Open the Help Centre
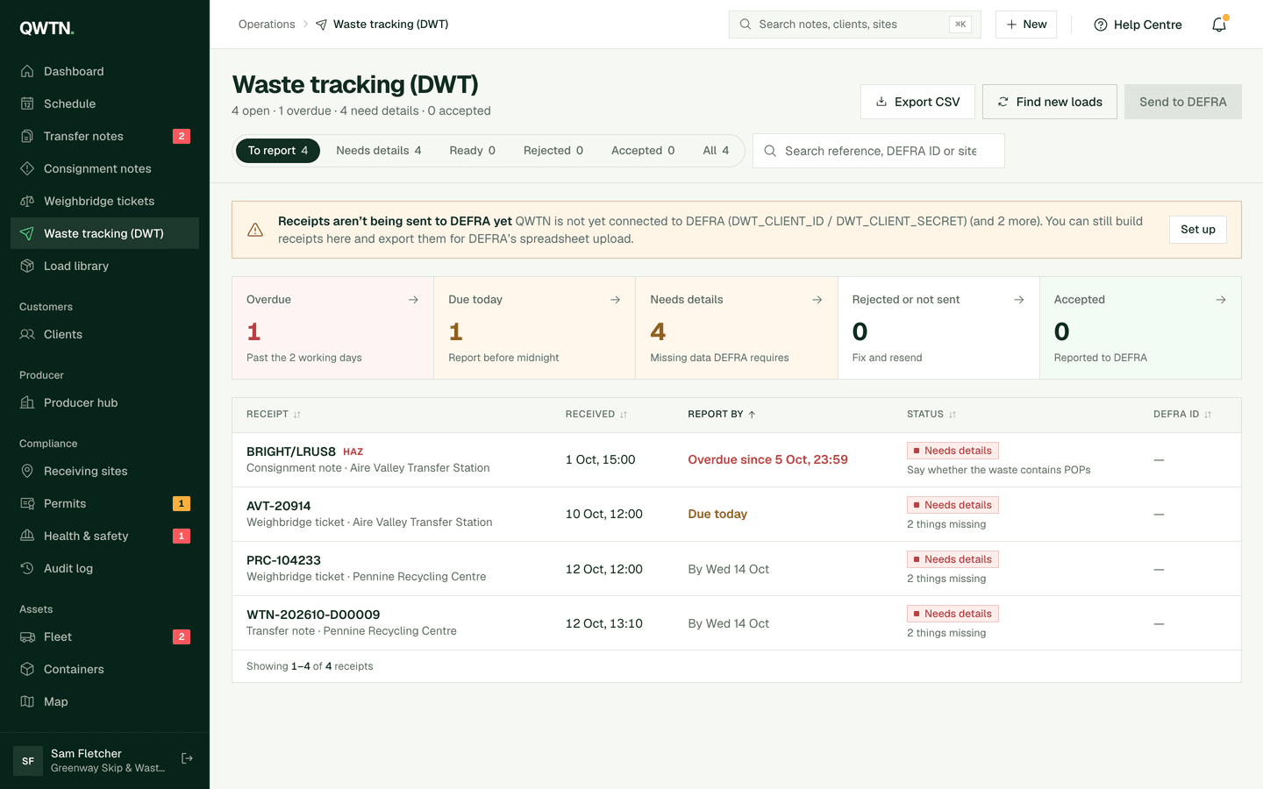The width and height of the screenshot is (1263, 789). [x=1138, y=25]
